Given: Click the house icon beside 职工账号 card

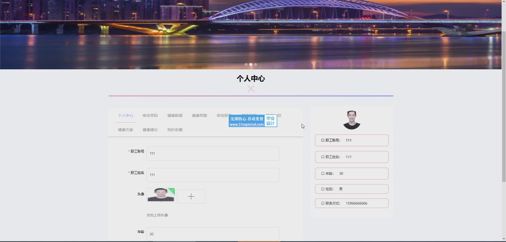Looking at the screenshot, I should pos(323,140).
